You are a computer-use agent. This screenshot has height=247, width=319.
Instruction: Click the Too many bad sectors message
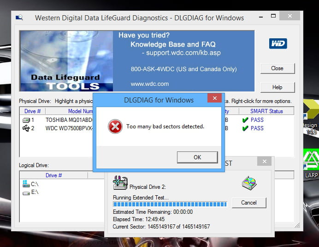(165, 127)
